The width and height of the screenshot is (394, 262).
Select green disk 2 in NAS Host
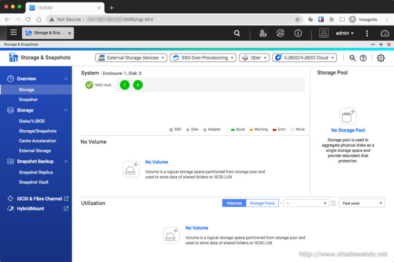click(138, 85)
